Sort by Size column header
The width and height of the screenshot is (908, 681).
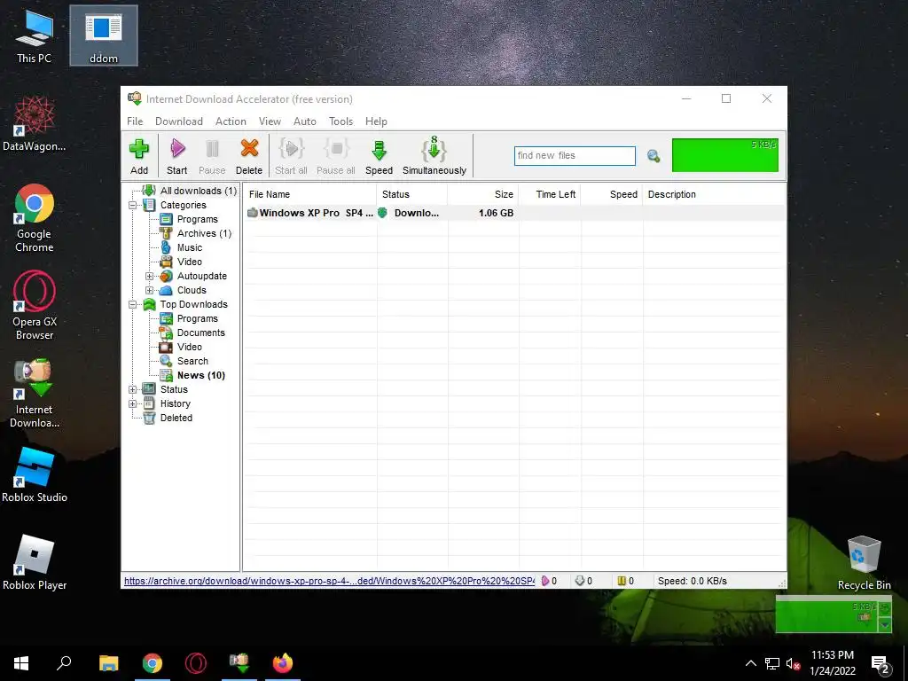point(483,194)
